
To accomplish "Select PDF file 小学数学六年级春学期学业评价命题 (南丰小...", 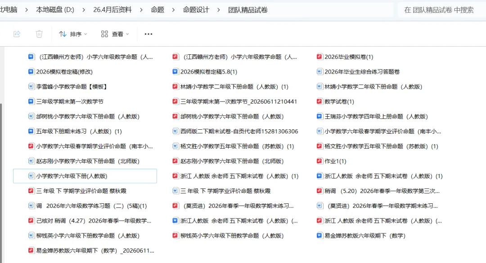I will [x=90, y=146].
